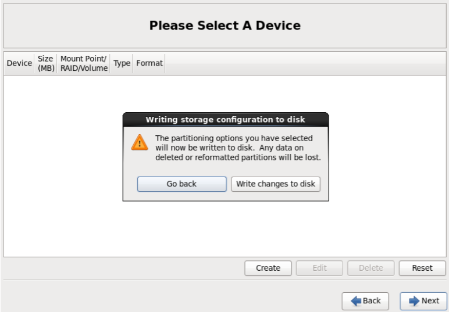Click the Type column header

click(122, 63)
